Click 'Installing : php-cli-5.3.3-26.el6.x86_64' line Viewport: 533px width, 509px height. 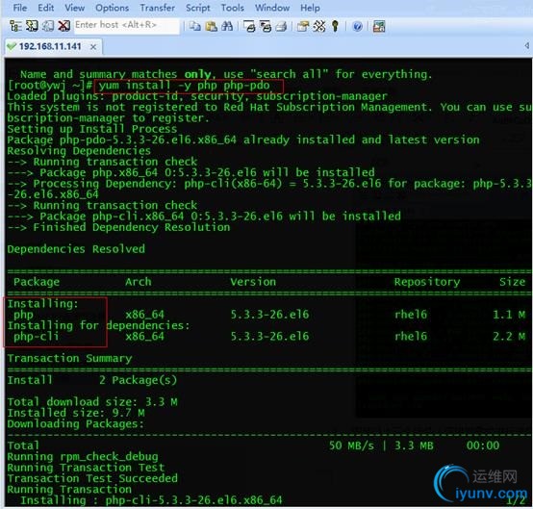[x=151, y=500]
